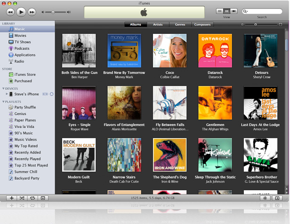Select the Composers tab

202,24
